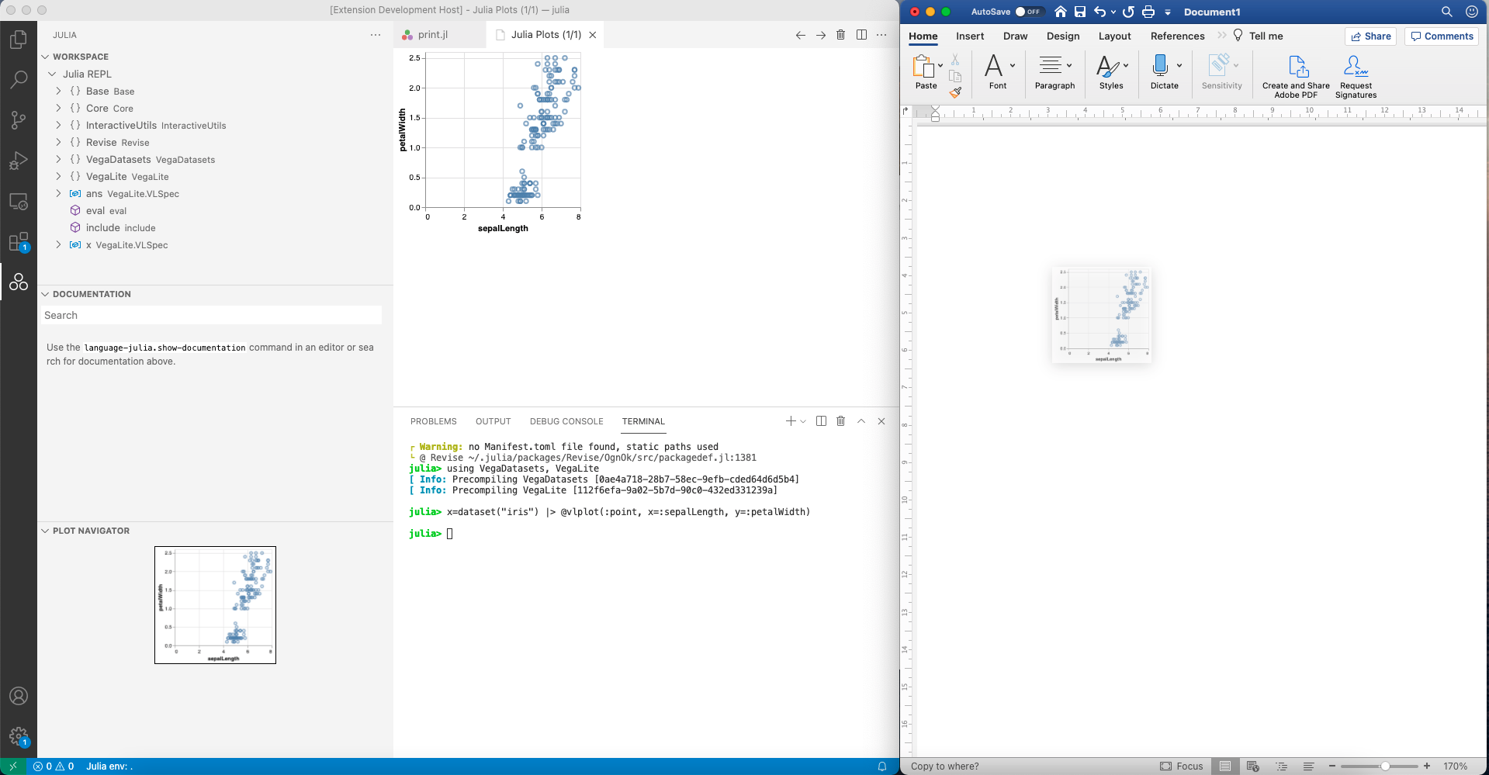Expand the Base entry in Julia workspace
This screenshot has width=1489, height=775.
pyautogui.click(x=58, y=91)
